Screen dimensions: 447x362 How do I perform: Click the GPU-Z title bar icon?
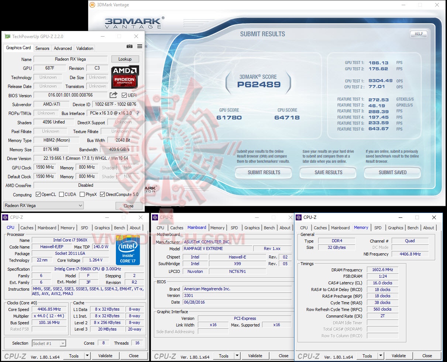click(7, 36)
